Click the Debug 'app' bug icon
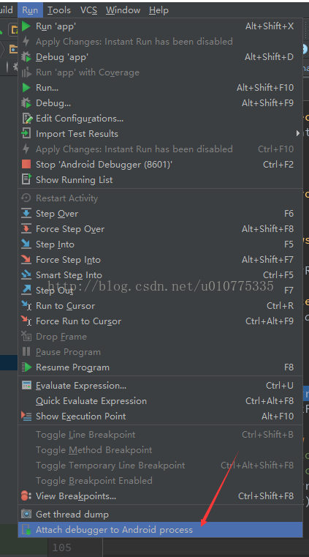The height and width of the screenshot is (557, 309). point(26,57)
